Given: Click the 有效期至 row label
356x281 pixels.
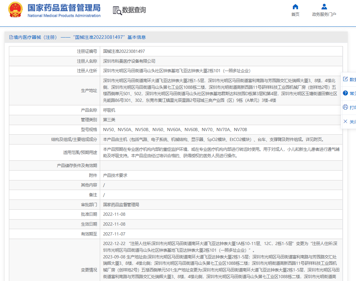Looking at the screenshot, I should coord(89,234).
